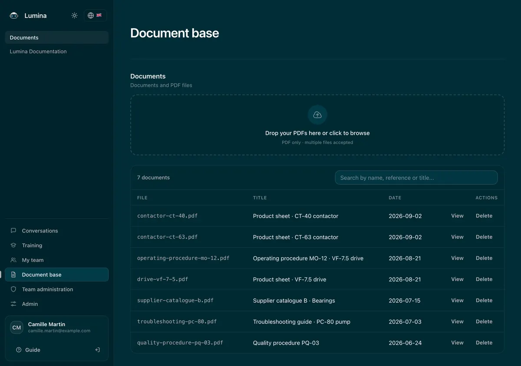Open Lumina Documentation in the sidebar
521x366 pixels.
click(57, 51)
